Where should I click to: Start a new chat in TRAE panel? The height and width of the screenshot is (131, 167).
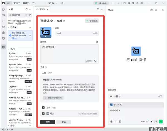pyautogui.click(x=151, y=10)
